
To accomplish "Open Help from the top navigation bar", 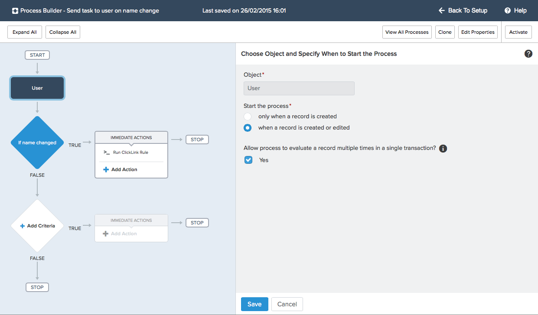I will (520, 10).
